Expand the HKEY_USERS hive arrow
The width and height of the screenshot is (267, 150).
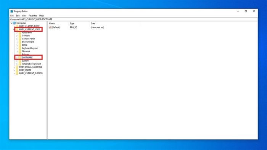[x=14, y=70]
